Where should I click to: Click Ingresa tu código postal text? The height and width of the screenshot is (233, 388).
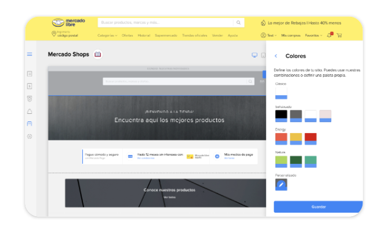point(67,34)
